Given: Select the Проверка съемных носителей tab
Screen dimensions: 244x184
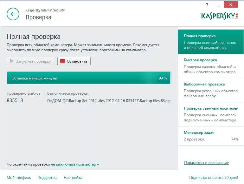Looking at the screenshot, I should [x=211, y=114].
